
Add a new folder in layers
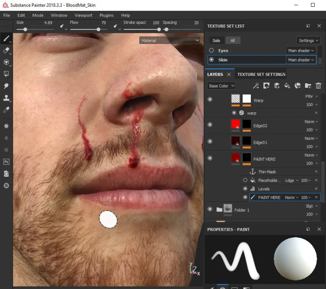click(308, 86)
